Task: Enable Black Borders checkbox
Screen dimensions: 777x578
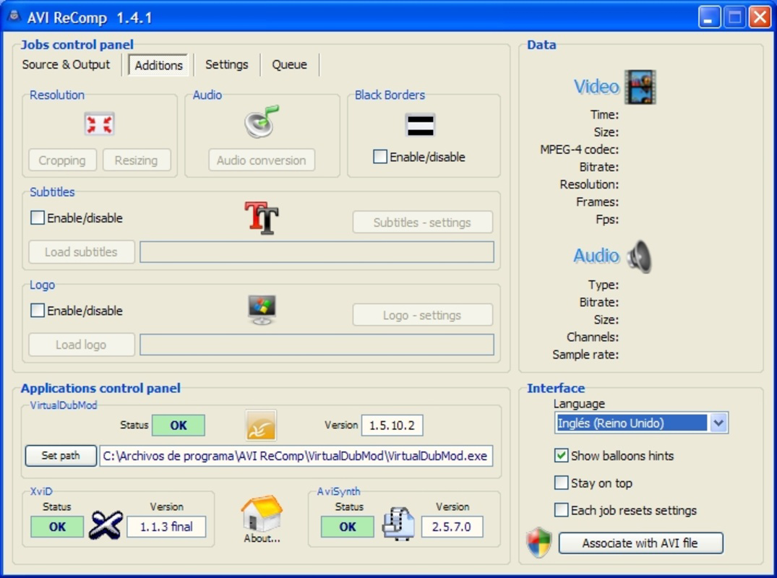Action: (x=380, y=157)
